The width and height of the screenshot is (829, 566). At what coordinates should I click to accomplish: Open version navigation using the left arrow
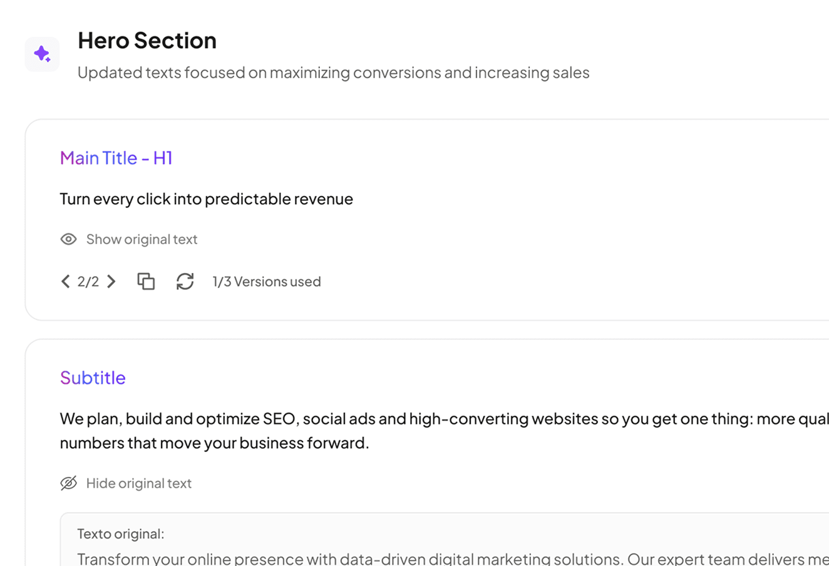(65, 281)
